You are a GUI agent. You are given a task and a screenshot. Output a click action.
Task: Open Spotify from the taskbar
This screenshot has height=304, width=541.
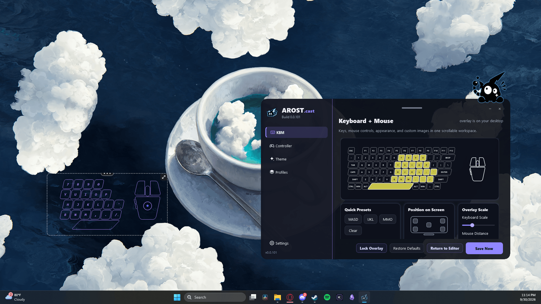point(327,297)
